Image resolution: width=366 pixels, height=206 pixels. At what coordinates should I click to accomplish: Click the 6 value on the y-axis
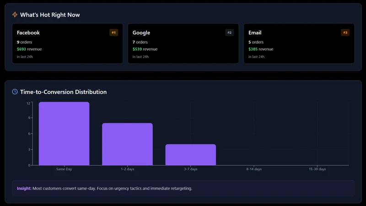[x=29, y=134]
